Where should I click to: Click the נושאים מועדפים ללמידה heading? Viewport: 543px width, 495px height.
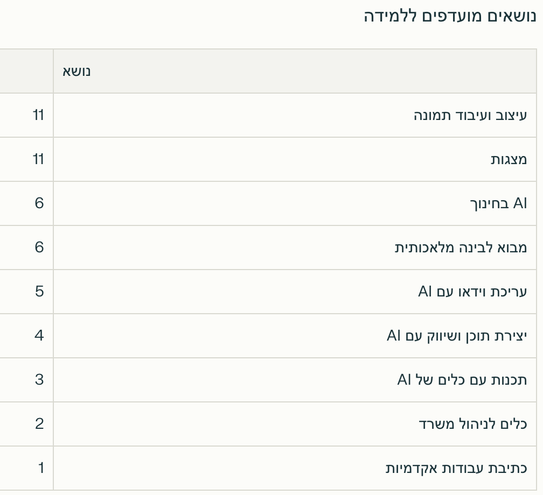(x=450, y=16)
